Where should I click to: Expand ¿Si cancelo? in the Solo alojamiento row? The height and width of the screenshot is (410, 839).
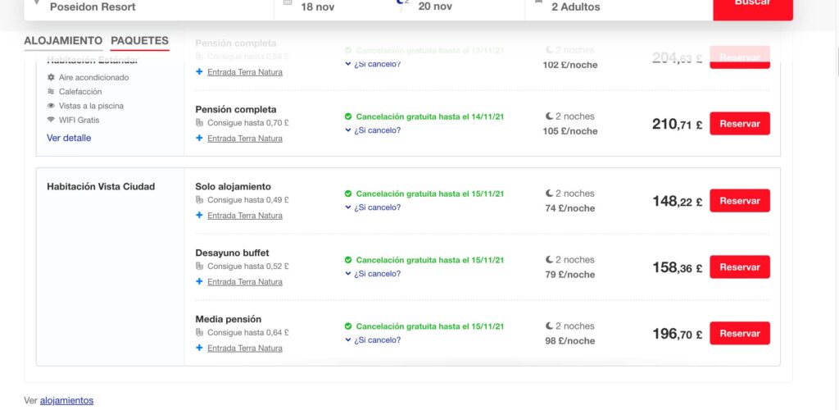pos(373,207)
